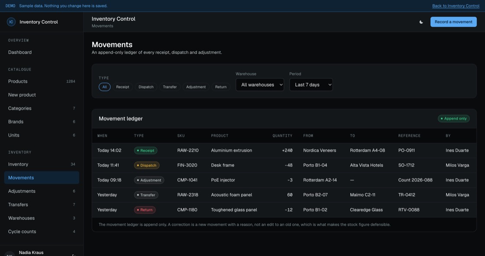The width and height of the screenshot is (485, 256).
Task: Follow the Back to Inventory Control link
Action: [x=456, y=6]
